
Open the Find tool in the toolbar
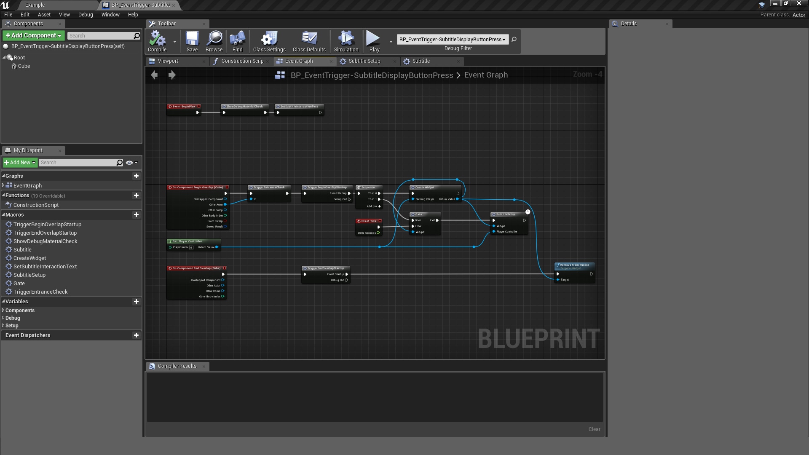tap(237, 41)
